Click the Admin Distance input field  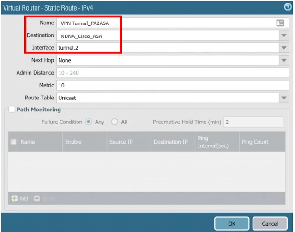click(x=171, y=73)
